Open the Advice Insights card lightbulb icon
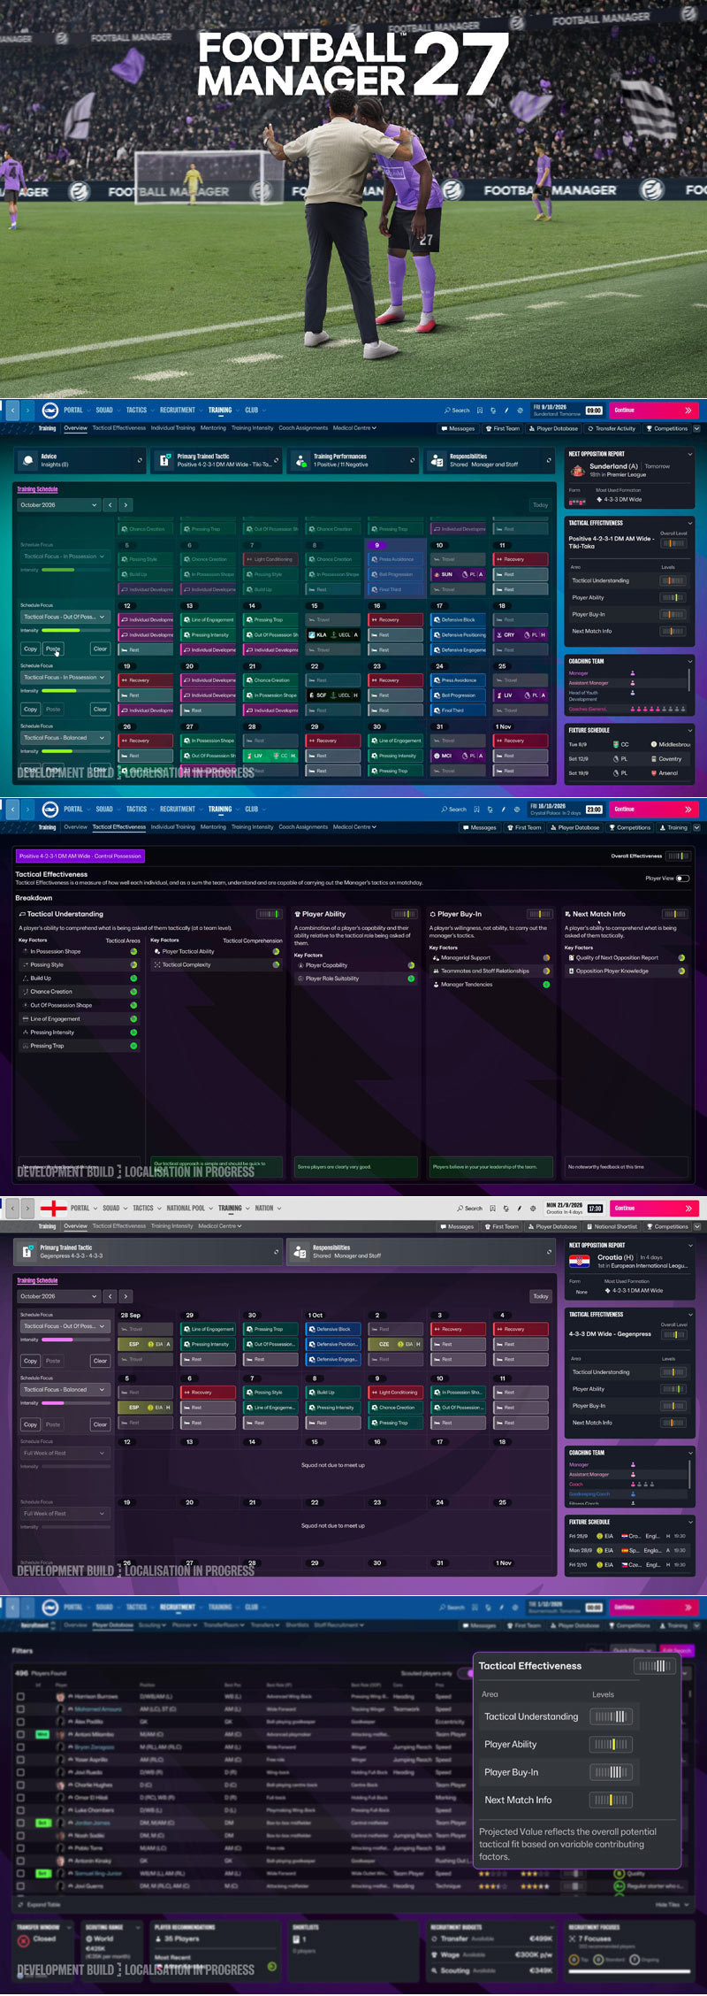Screen dimensions: 707x1996 click(x=29, y=460)
